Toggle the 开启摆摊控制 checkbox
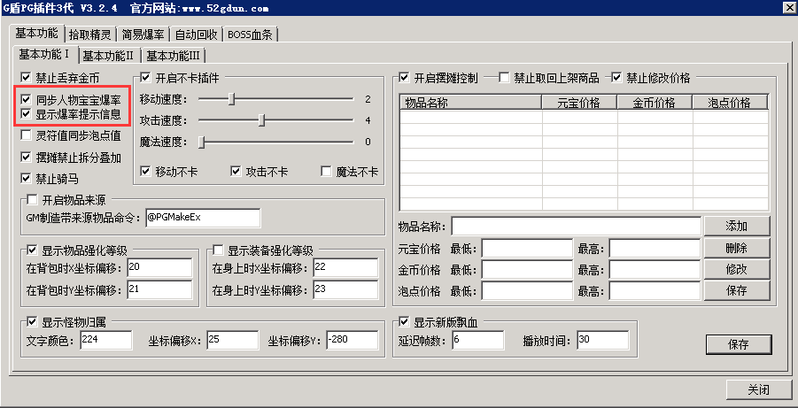Screen dimensions: 798x408 405,78
